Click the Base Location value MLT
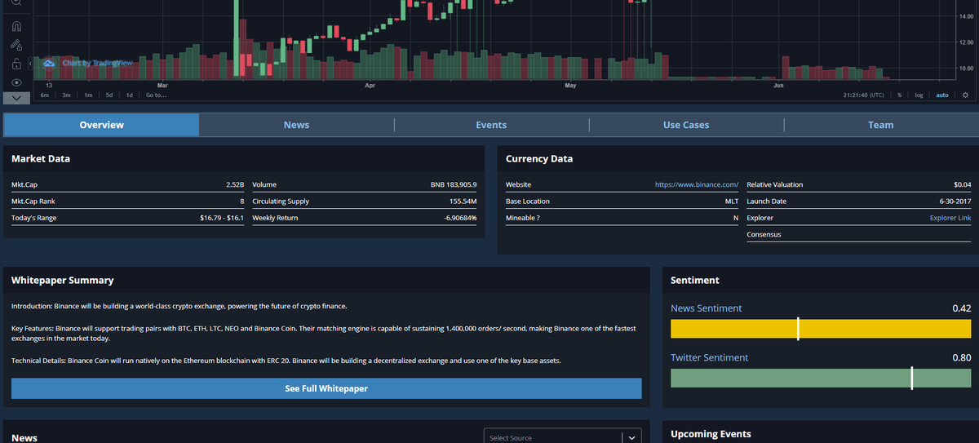Screen dimensions: 979x443 tap(732, 201)
